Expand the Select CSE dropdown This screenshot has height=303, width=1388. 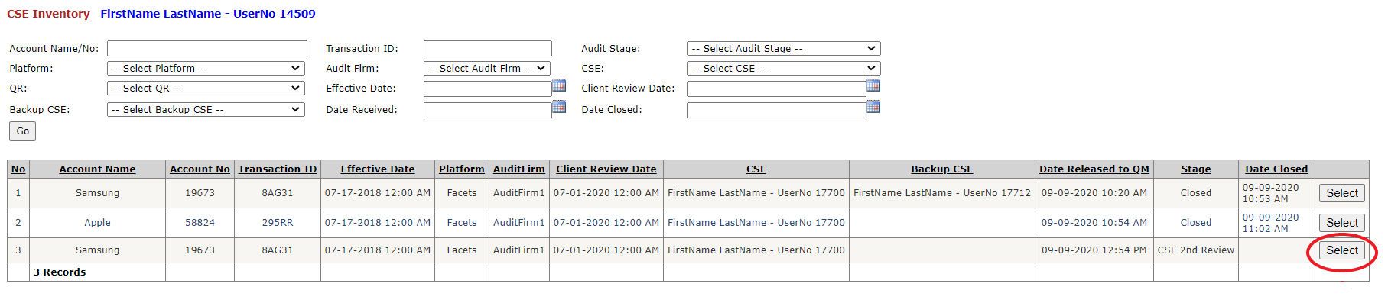click(784, 69)
